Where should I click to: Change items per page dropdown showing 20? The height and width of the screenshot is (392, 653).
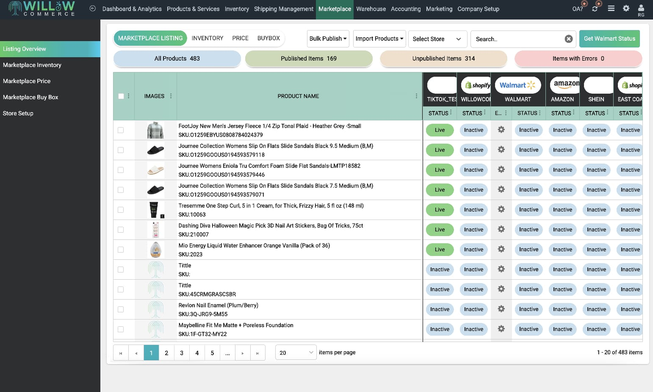click(296, 353)
